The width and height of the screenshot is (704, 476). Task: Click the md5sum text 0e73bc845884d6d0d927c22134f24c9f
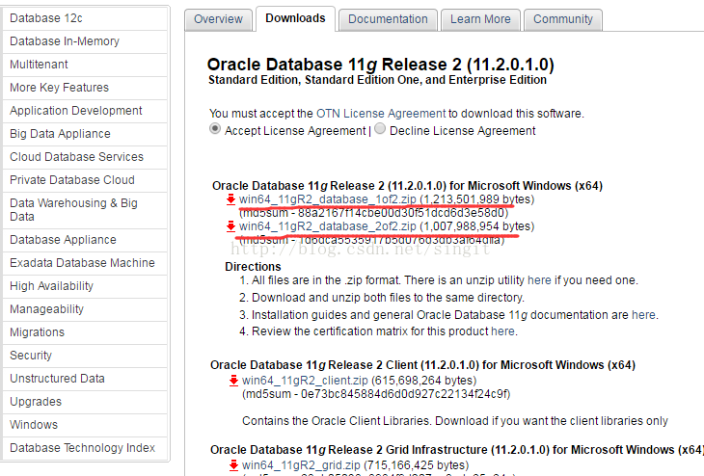click(x=405, y=394)
